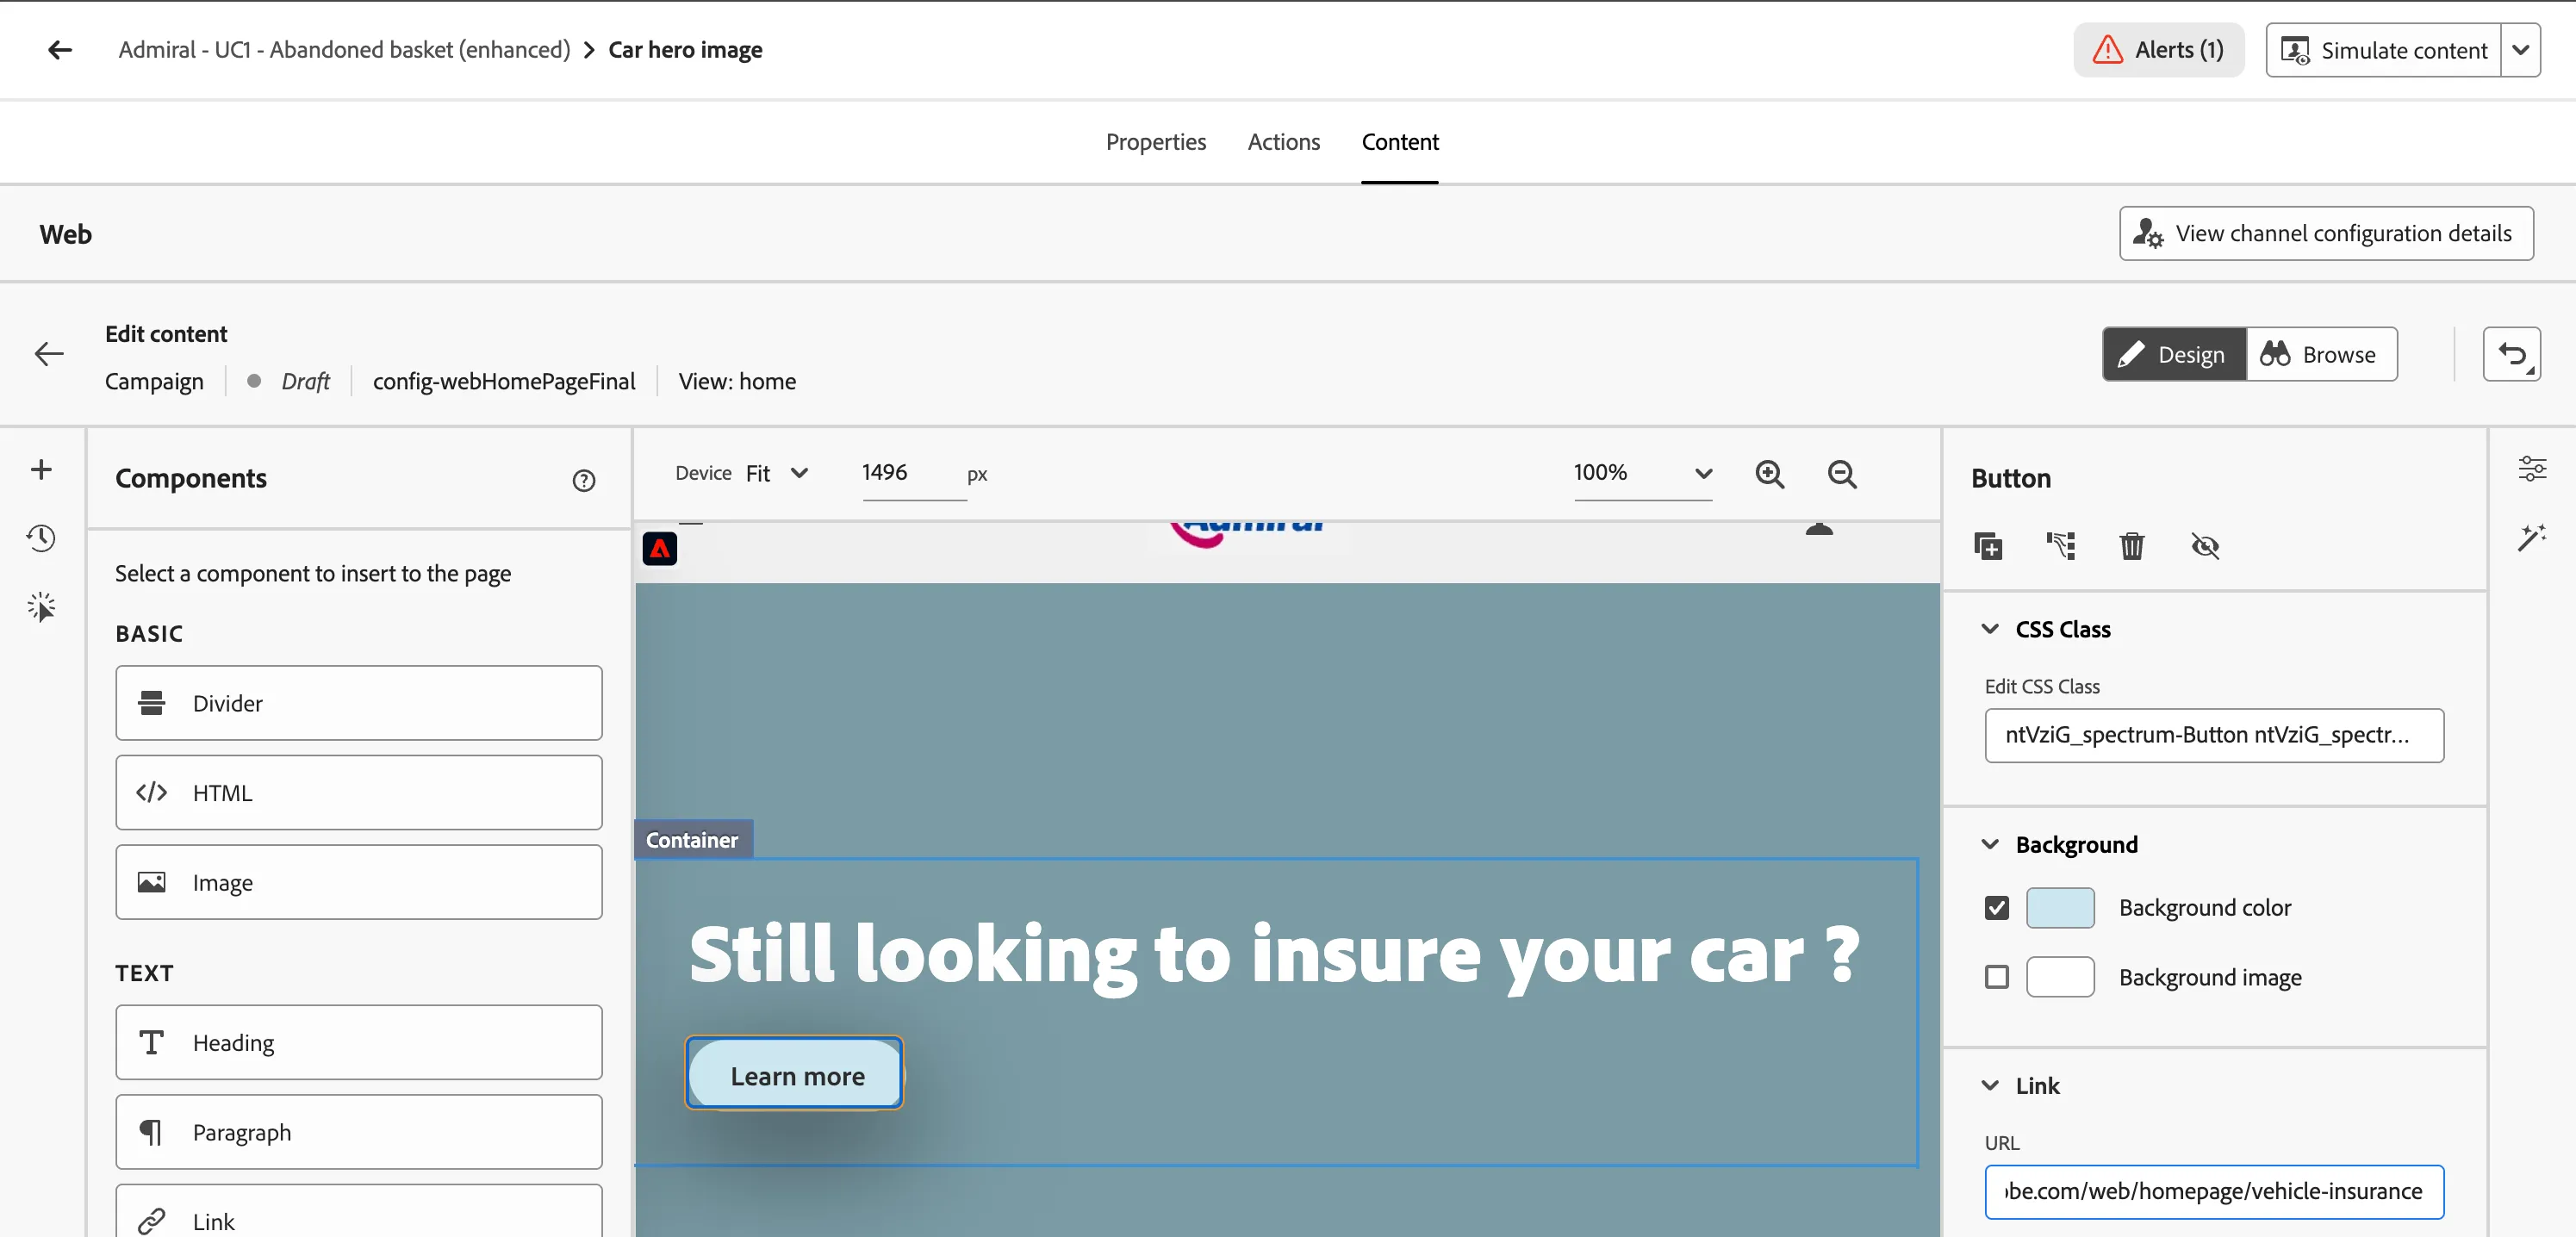Collapse the Background section
Screen dimensions: 2576x1237
1990,845
